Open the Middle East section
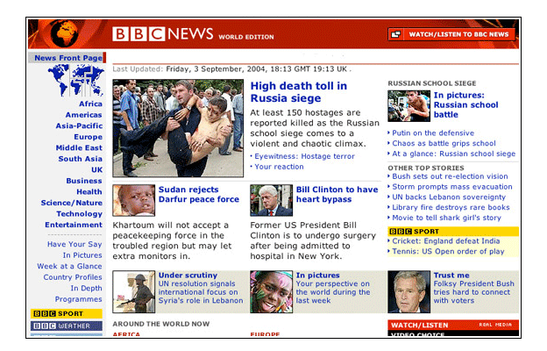 [80, 147]
